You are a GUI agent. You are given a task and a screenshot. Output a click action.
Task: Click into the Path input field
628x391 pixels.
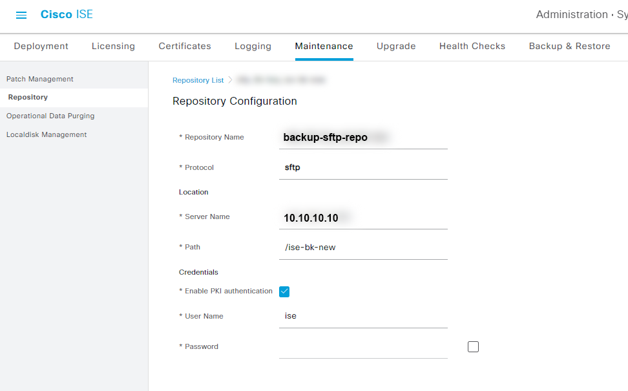(362, 248)
